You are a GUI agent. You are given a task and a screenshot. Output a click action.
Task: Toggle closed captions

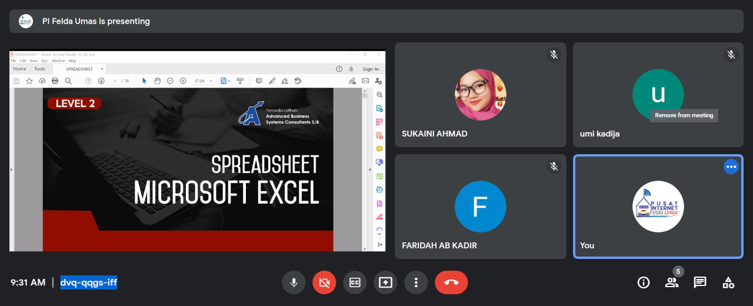click(355, 282)
